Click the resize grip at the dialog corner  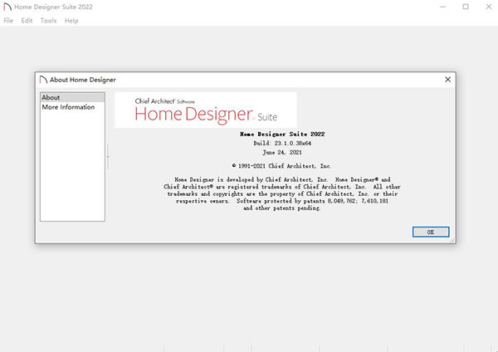tap(452, 241)
